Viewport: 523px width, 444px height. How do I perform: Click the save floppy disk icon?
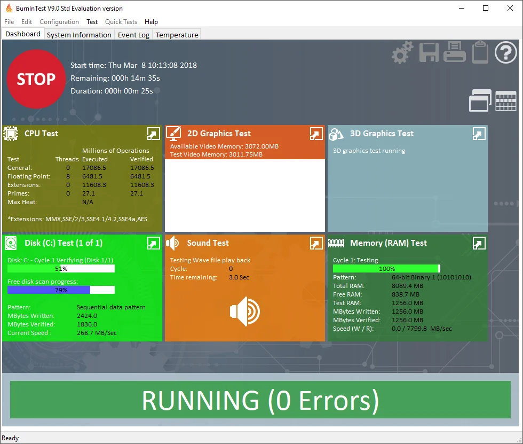coord(429,52)
